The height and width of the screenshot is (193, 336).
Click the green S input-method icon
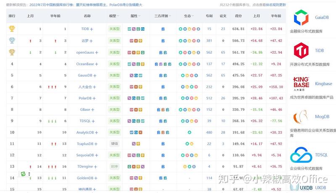tap(24, 174)
